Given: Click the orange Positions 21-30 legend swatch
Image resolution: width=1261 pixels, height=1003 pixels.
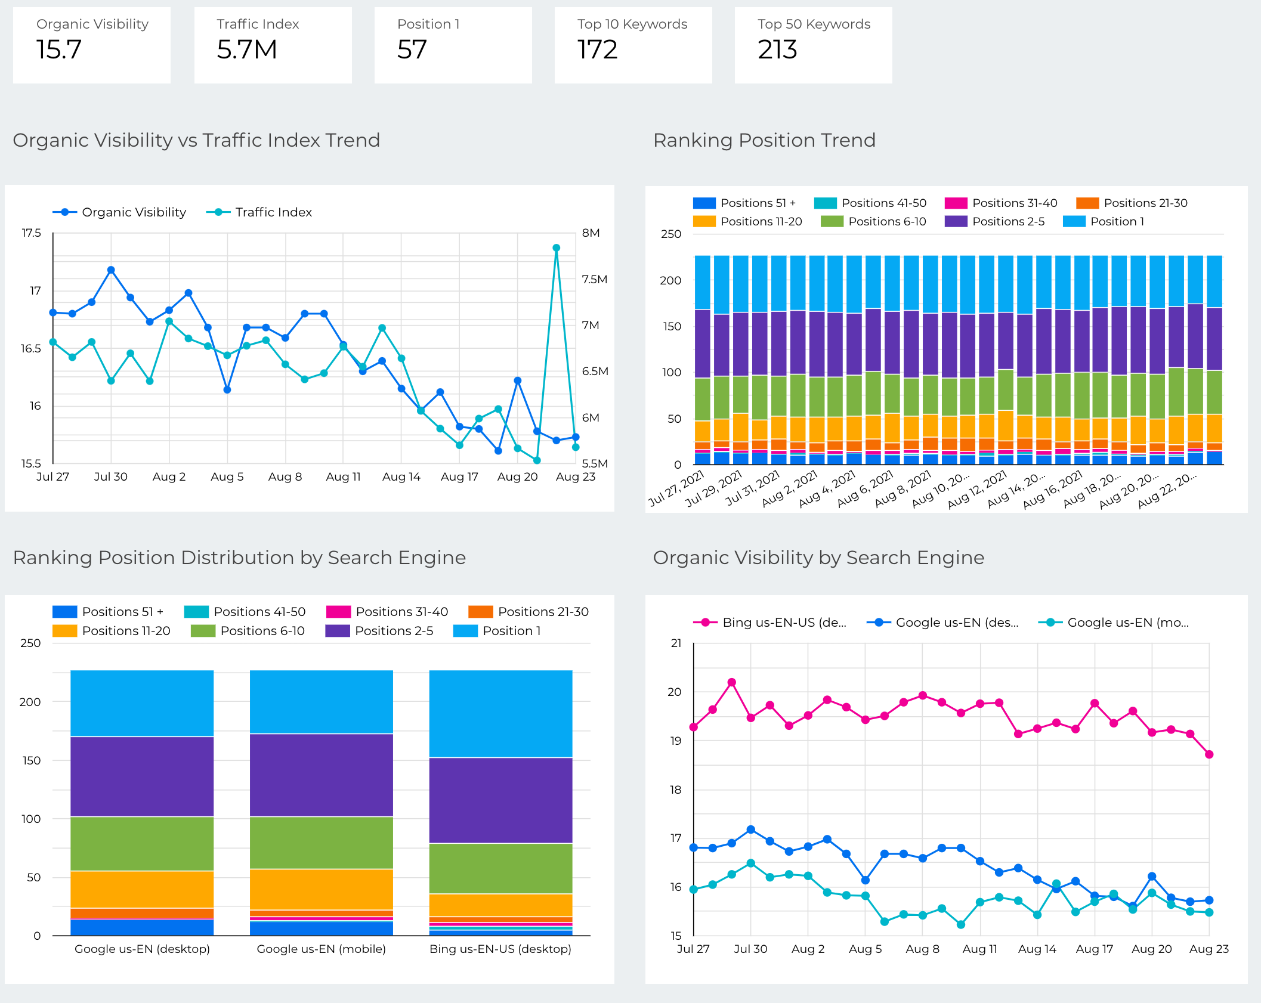Looking at the screenshot, I should click(x=1087, y=203).
